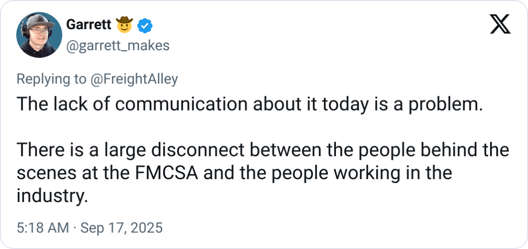Click the cap in the avatar photo
528x249 pixels.
pyautogui.click(x=40, y=21)
